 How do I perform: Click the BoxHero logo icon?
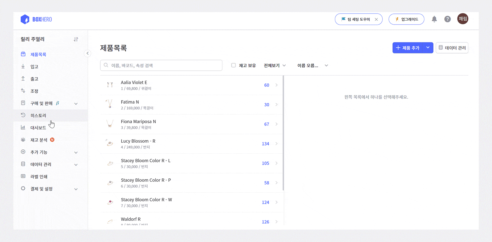coord(25,19)
